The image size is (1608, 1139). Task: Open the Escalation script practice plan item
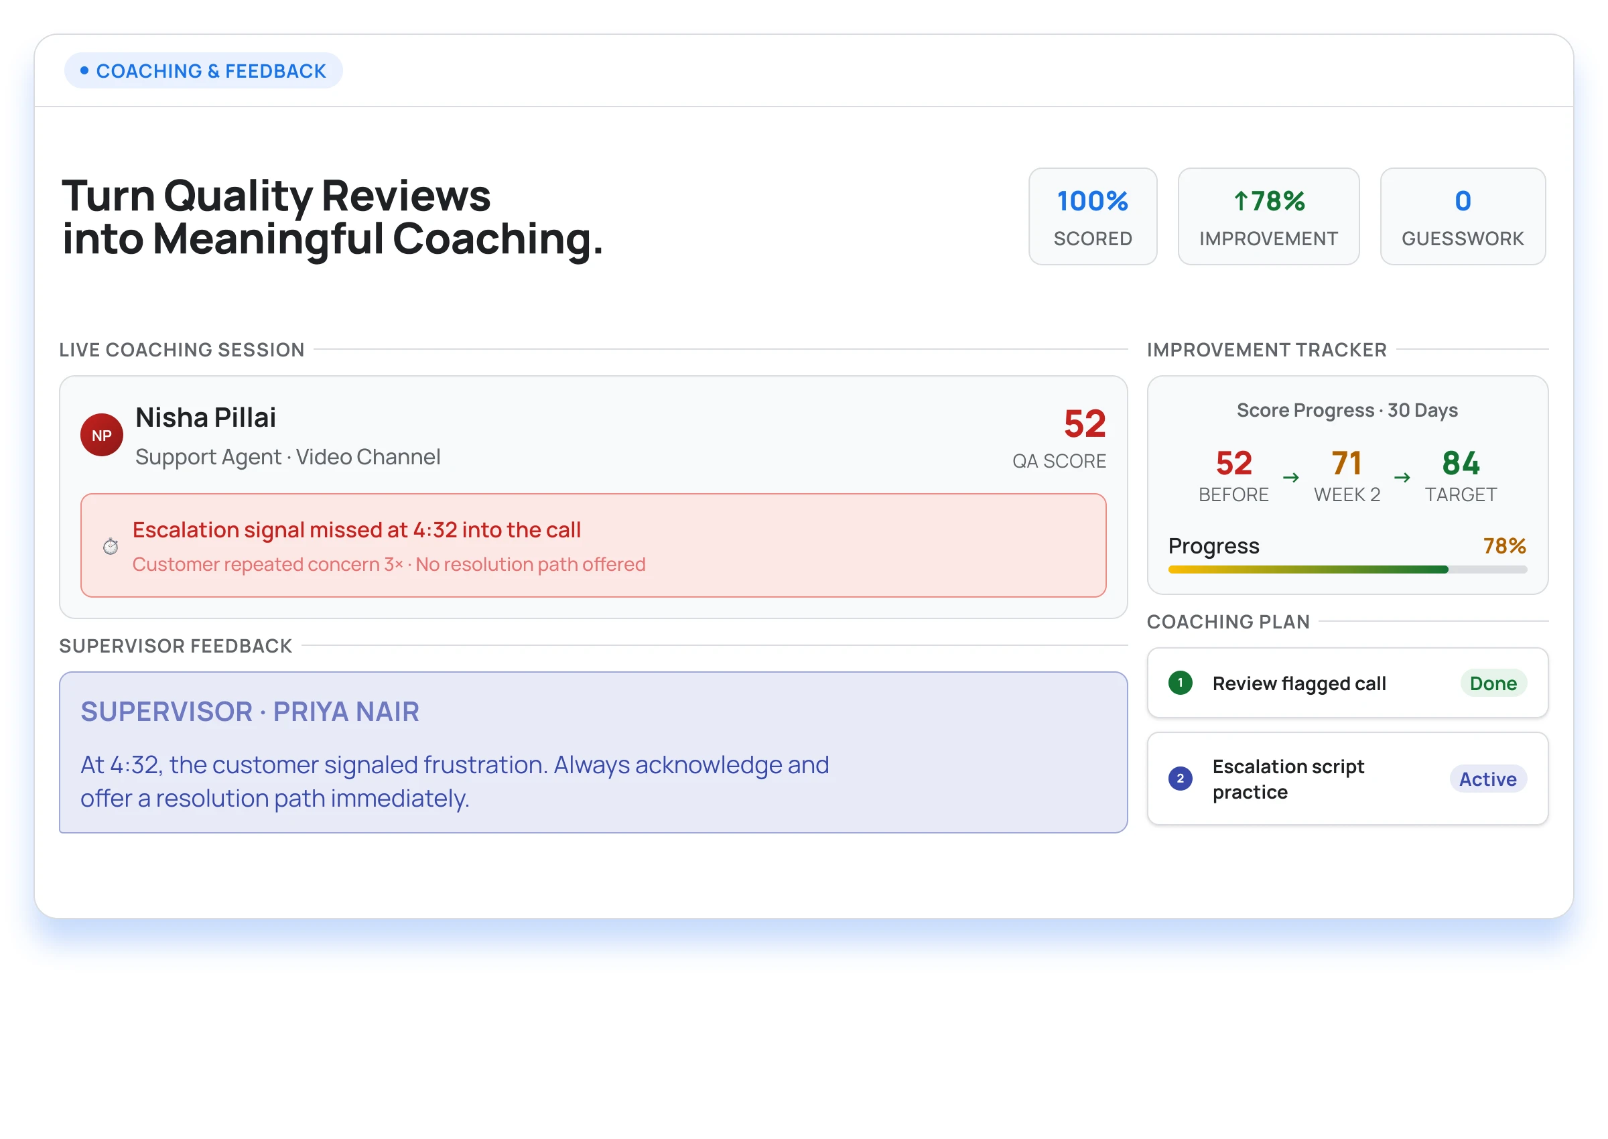tap(1288, 779)
